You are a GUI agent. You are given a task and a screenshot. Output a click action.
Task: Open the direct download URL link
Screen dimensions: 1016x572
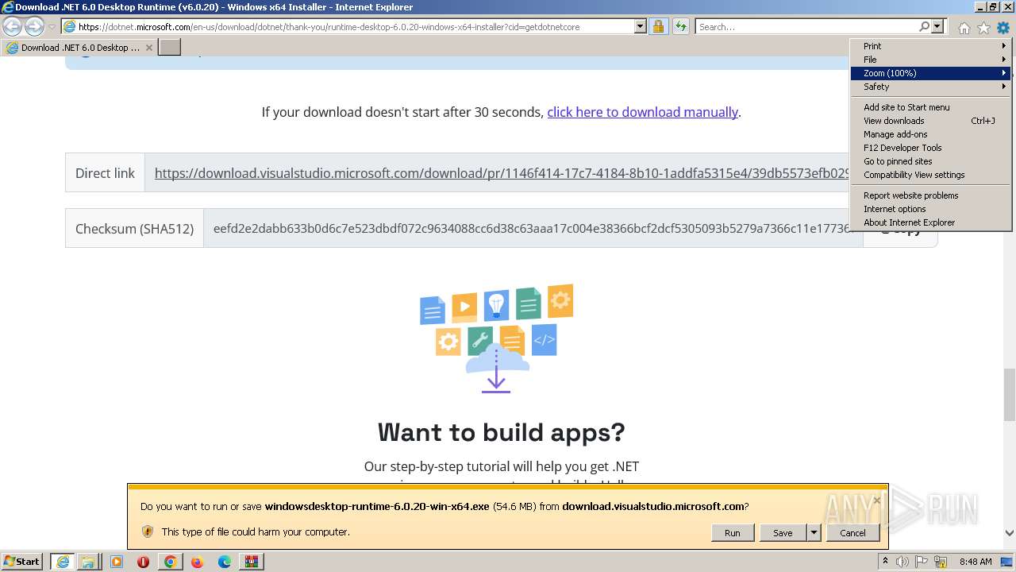pyautogui.click(x=502, y=173)
